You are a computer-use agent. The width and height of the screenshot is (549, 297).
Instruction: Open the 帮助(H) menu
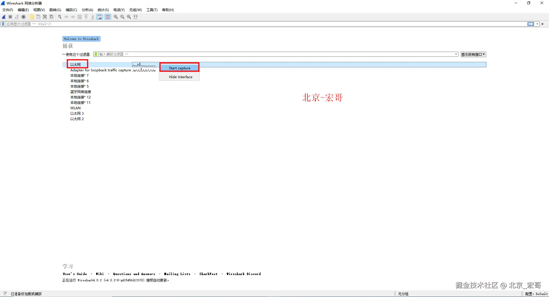(168, 10)
